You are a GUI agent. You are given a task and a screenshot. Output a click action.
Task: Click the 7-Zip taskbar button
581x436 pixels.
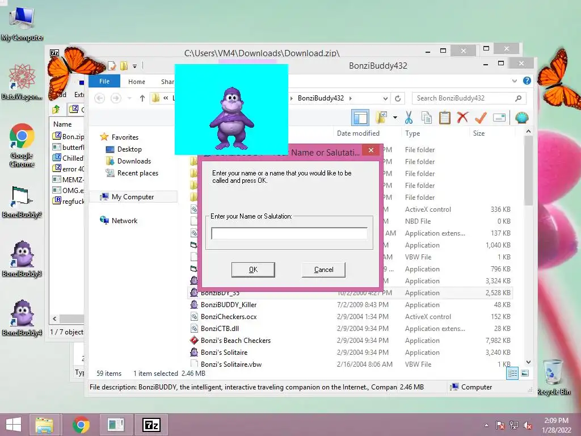click(x=152, y=425)
